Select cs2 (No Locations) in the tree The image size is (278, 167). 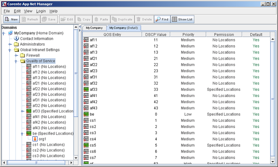[49, 150]
